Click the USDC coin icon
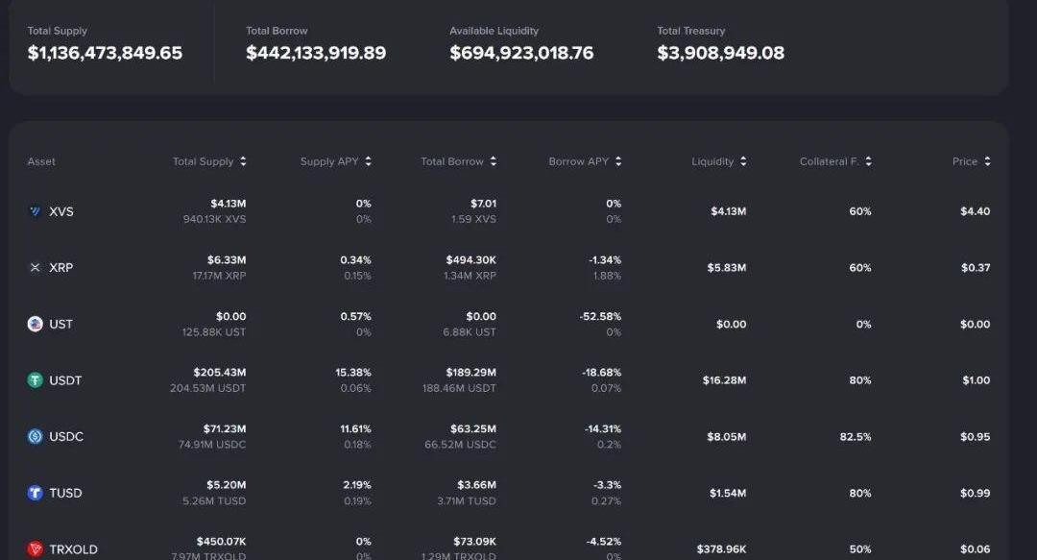This screenshot has width=1037, height=560. pyautogui.click(x=36, y=436)
